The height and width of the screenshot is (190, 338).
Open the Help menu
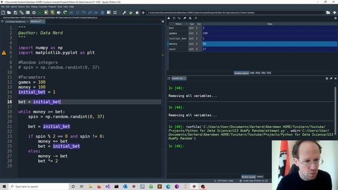(71, 7)
